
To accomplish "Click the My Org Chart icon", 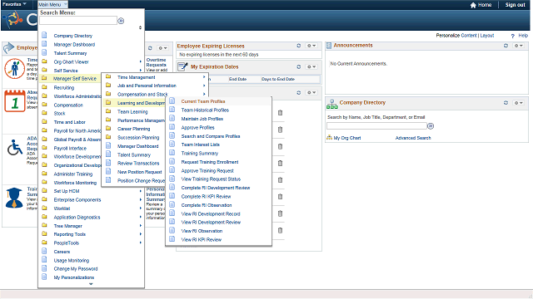I will tap(329, 138).
